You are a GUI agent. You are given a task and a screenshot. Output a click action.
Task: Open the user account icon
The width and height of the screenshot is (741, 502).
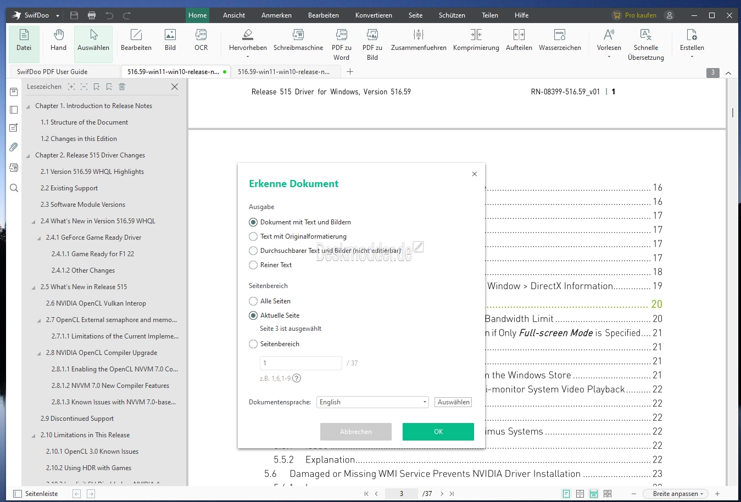point(669,15)
